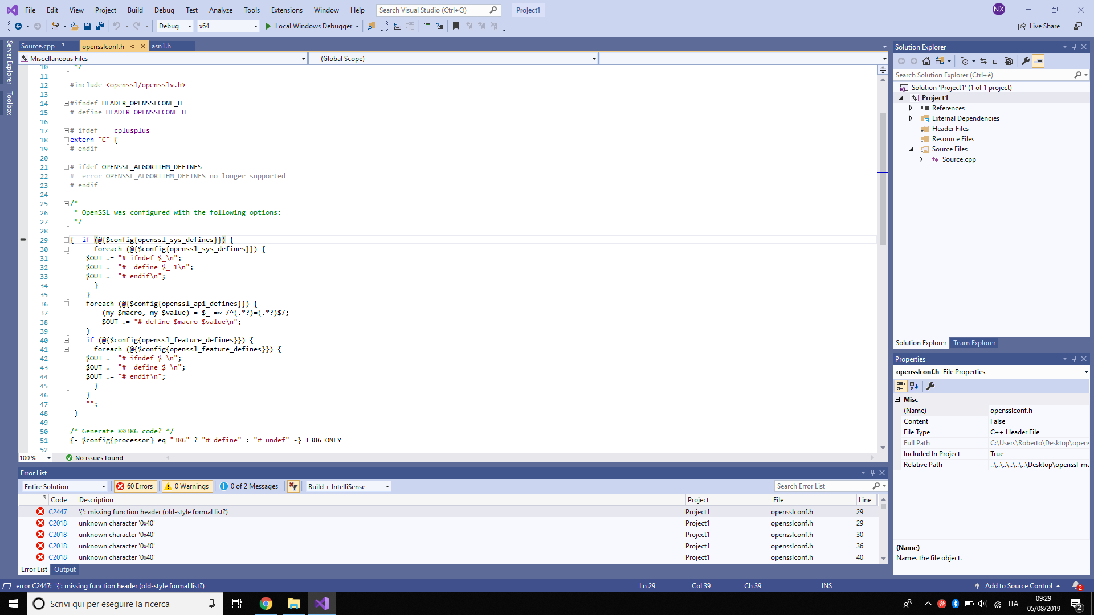
Task: Click the C2447 error code link
Action: tap(58, 512)
